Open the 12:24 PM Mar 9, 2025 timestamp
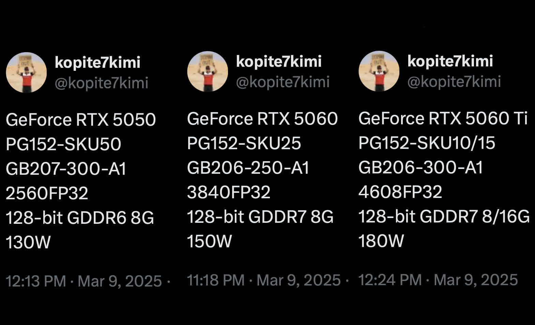 click(438, 280)
